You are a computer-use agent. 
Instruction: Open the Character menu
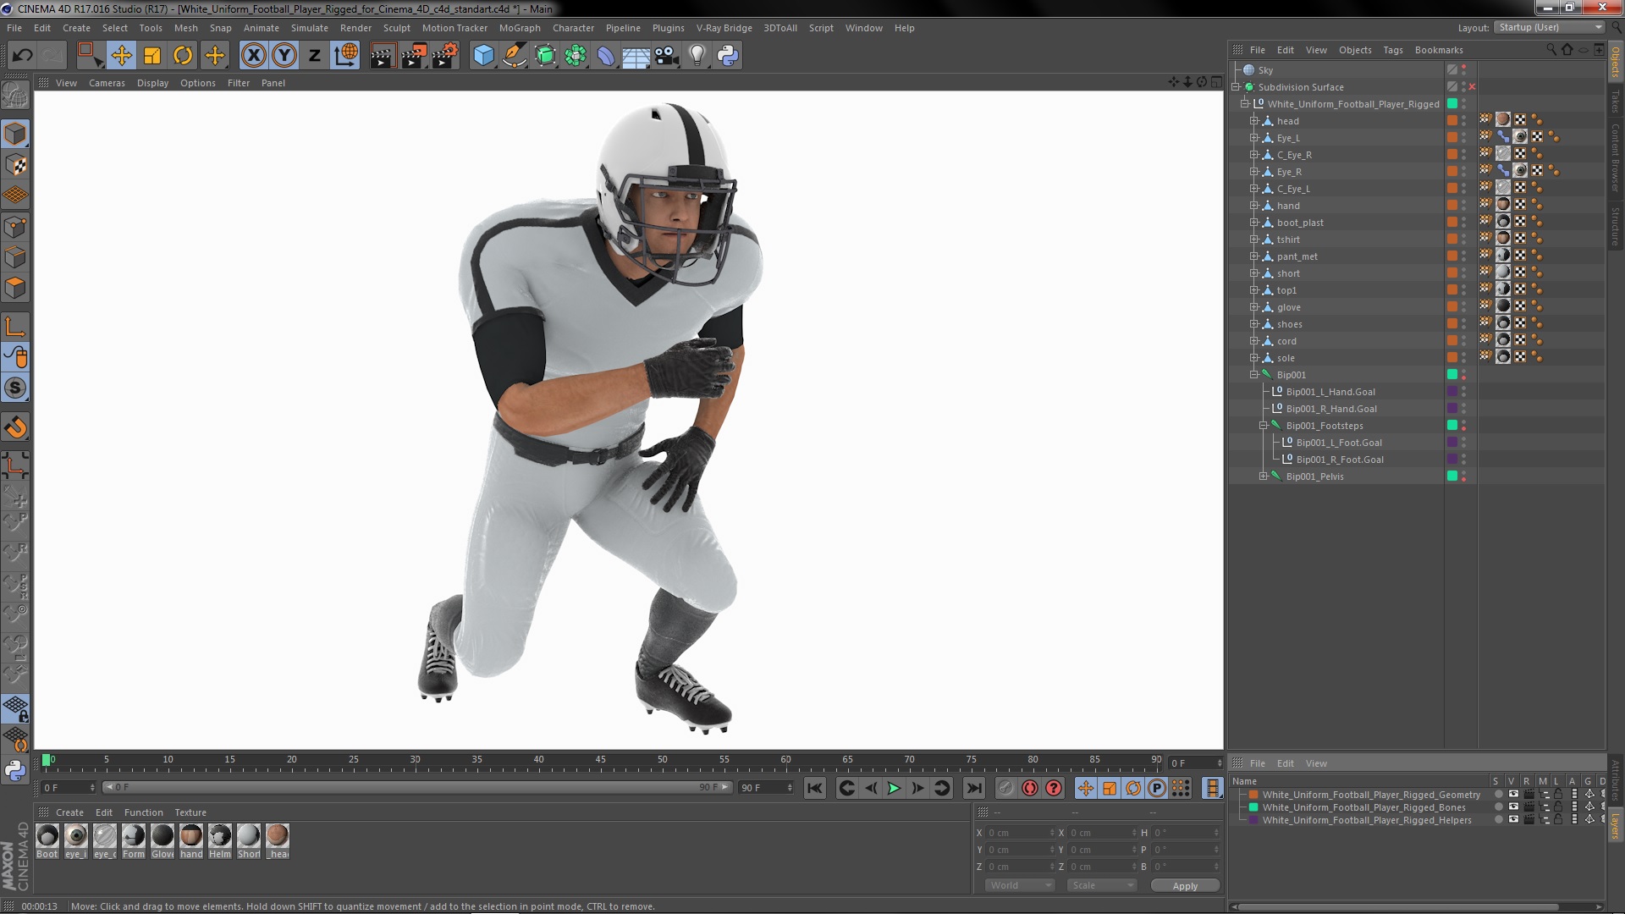coord(573,28)
